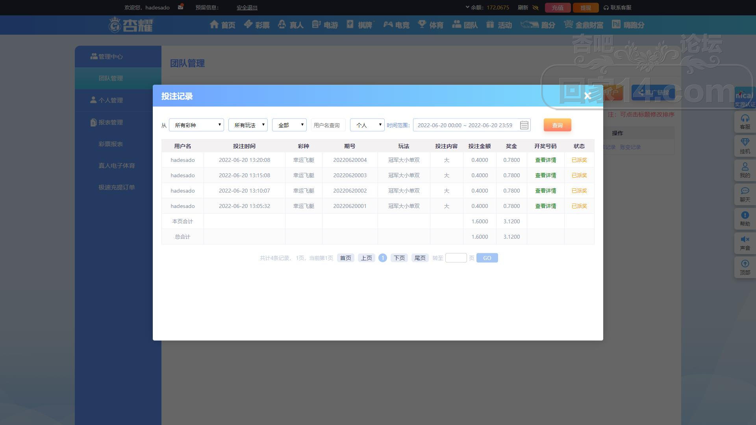Image resolution: width=756 pixels, height=425 pixels.
Task: Go to 下页 next page
Action: click(399, 258)
